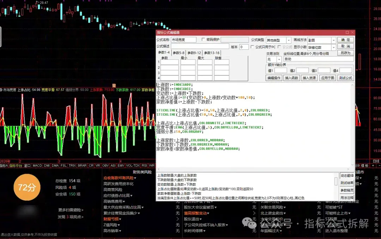Enable the 公式只用于PC checkbox

coord(252,47)
